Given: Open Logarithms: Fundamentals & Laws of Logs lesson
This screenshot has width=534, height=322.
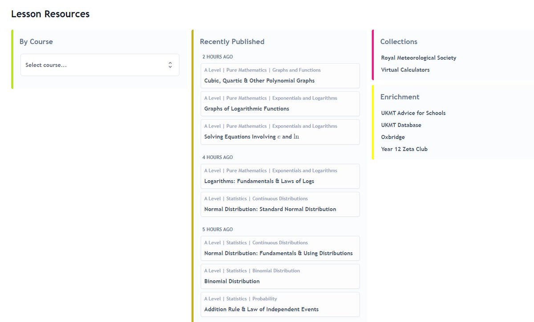Looking at the screenshot, I should click(280, 176).
